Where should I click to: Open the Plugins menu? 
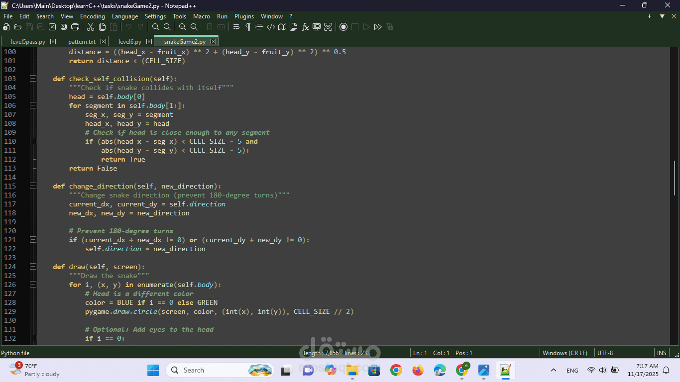click(244, 16)
